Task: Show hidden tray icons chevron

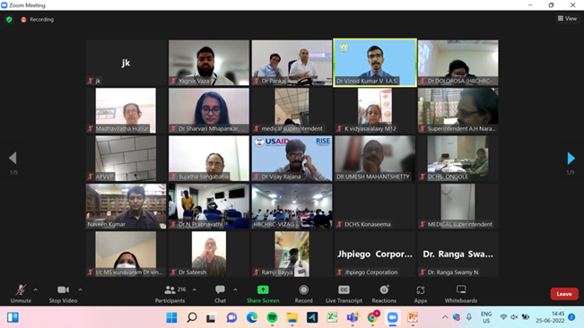Action: [445, 317]
